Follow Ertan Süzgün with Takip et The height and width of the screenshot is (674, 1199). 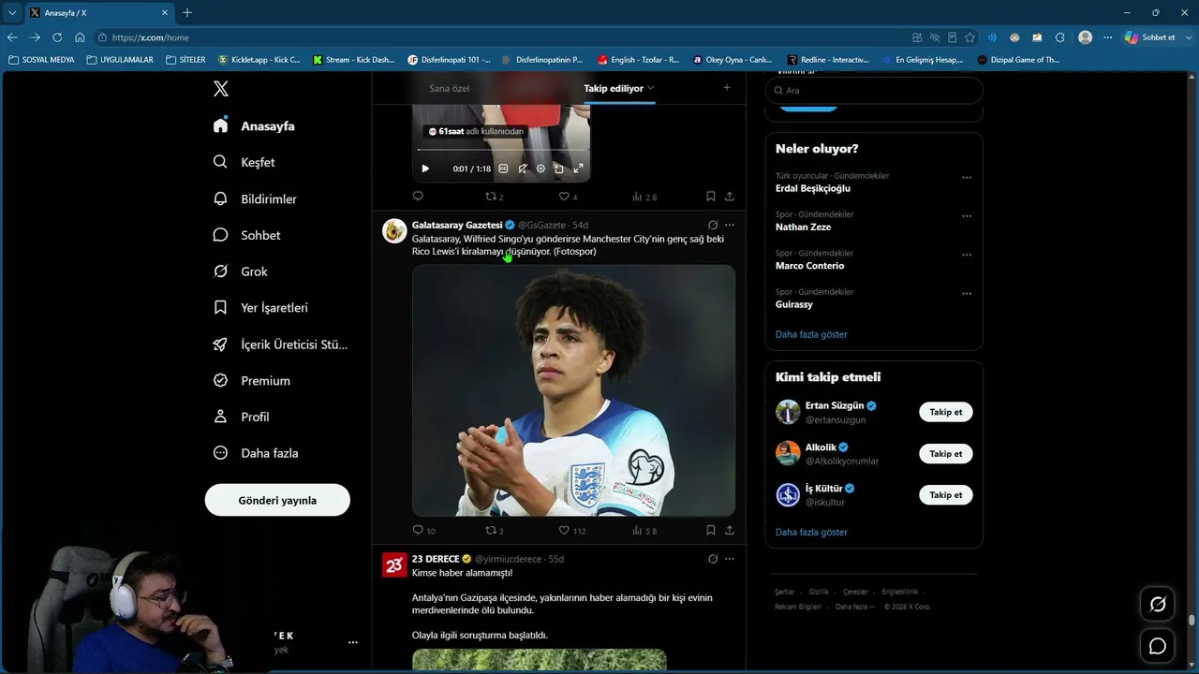(x=946, y=412)
